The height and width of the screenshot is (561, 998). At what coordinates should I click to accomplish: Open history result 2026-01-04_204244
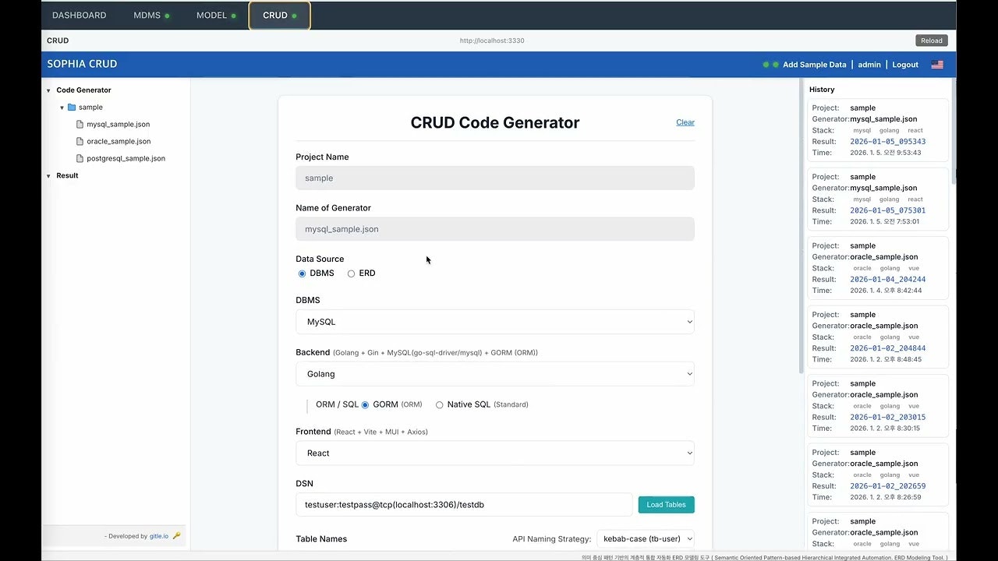tap(887, 279)
